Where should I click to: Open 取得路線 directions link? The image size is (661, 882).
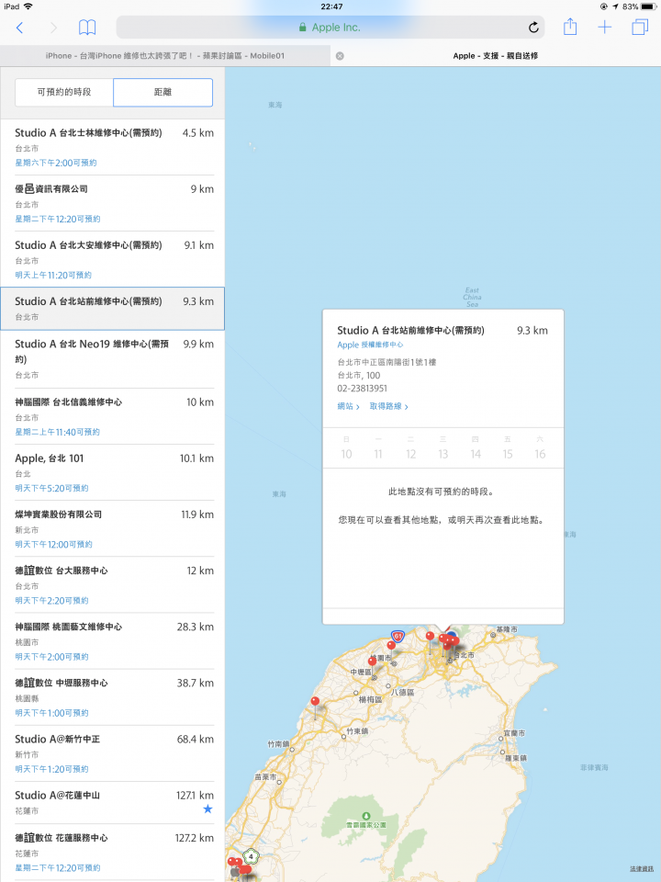click(388, 406)
